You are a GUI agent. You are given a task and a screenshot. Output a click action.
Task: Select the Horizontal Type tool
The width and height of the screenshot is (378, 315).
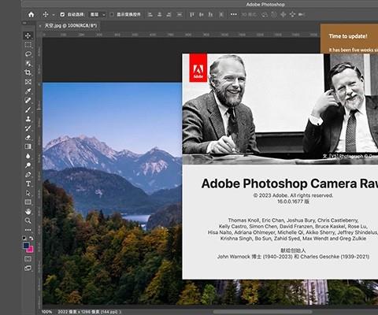(x=28, y=183)
